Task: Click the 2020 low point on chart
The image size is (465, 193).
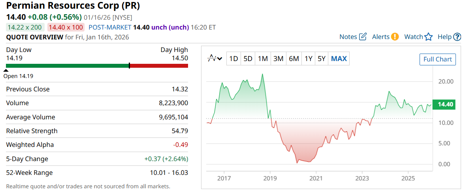Action: coord(297,162)
